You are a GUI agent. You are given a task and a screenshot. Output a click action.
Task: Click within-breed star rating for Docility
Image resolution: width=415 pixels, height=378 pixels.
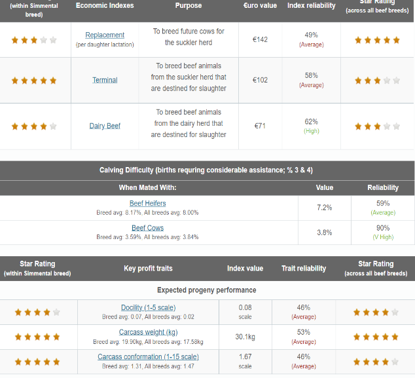click(x=37, y=312)
